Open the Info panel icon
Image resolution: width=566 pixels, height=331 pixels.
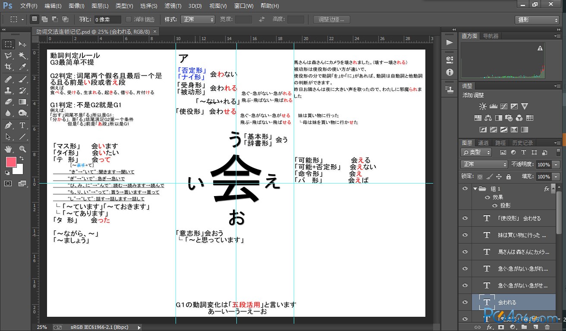click(450, 72)
